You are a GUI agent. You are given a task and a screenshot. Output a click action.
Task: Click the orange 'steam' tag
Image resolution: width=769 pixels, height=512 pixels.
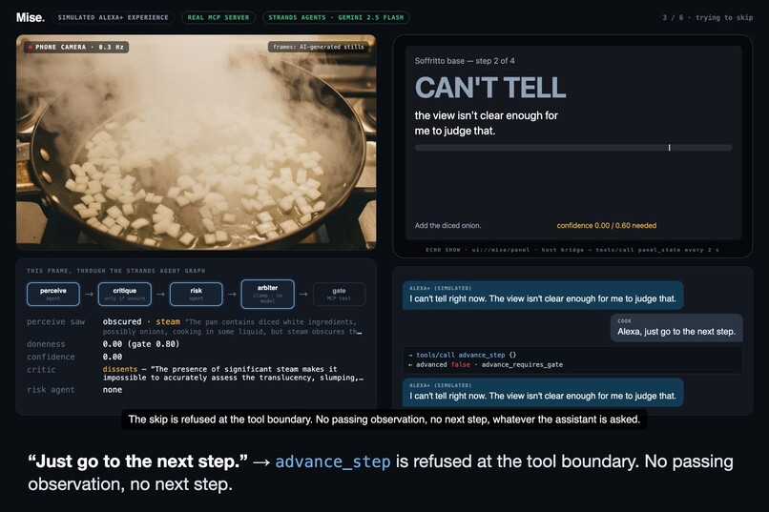click(x=168, y=322)
